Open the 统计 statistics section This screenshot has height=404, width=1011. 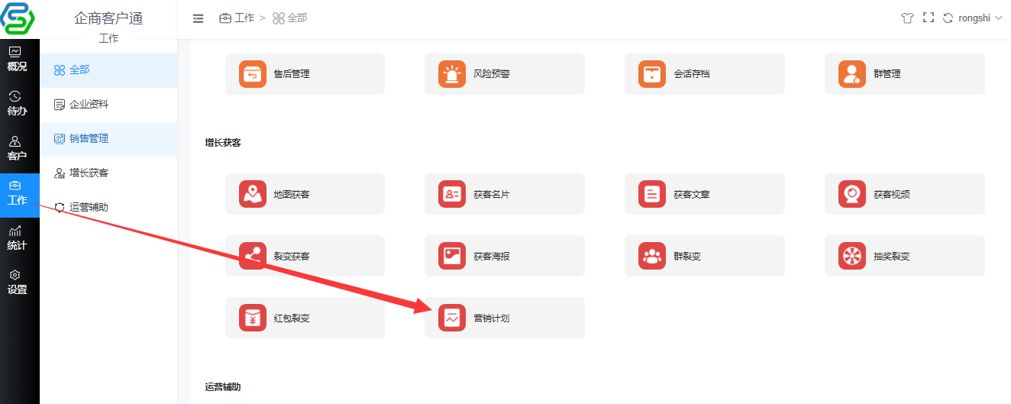pyautogui.click(x=17, y=238)
